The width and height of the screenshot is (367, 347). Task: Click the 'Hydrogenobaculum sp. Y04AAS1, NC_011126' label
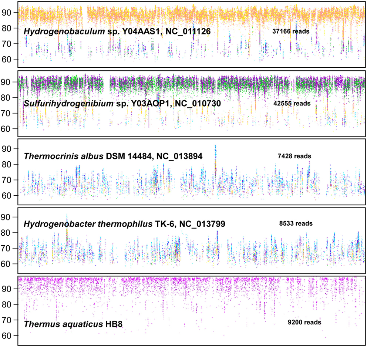coord(117,31)
